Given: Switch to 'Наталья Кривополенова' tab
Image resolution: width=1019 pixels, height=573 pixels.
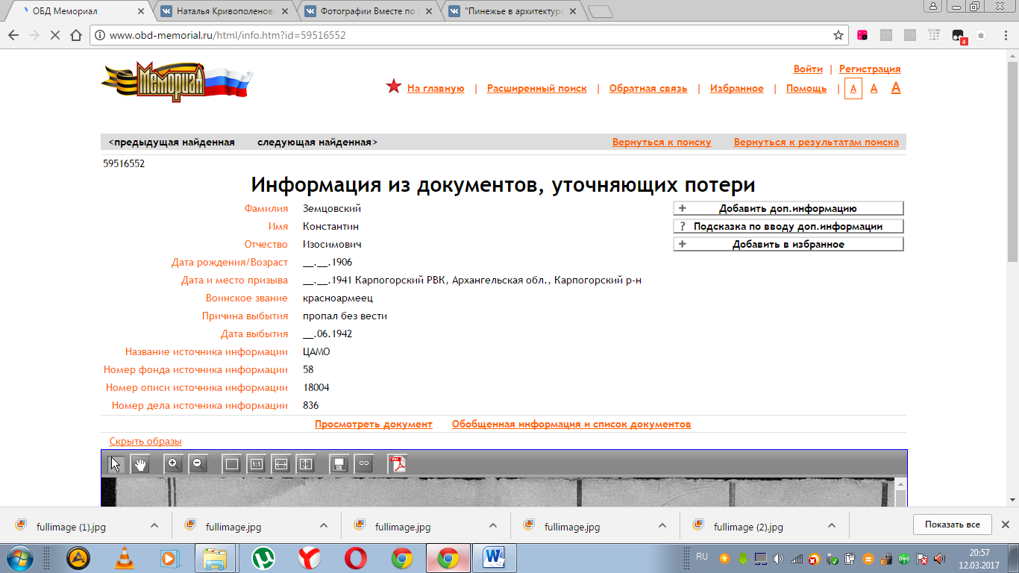Looking at the screenshot, I should click(x=225, y=11).
